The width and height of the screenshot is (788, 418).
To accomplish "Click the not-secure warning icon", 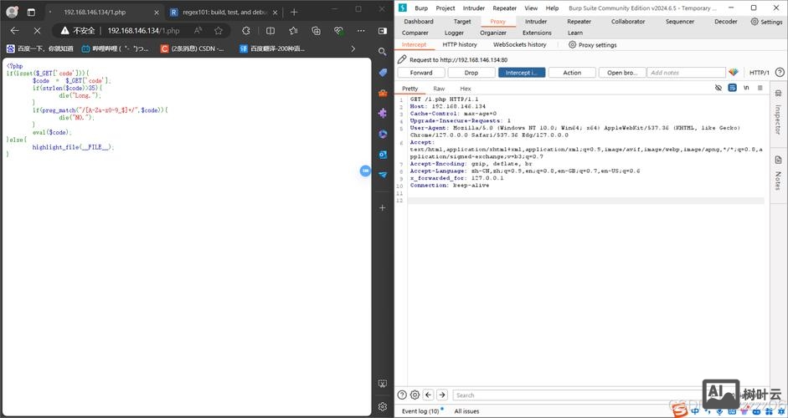I will [64, 31].
